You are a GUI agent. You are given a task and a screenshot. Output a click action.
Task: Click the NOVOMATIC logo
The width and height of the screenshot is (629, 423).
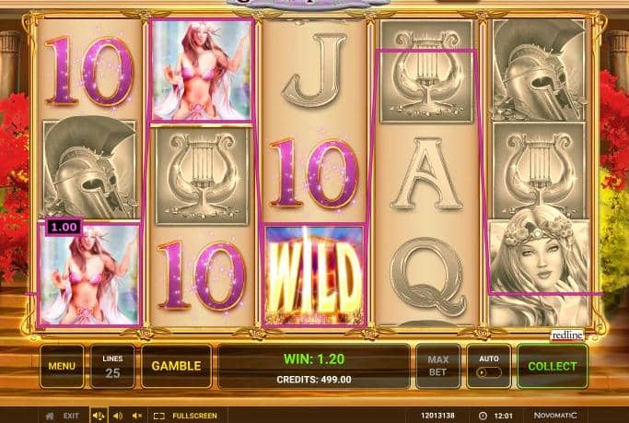tap(555, 416)
